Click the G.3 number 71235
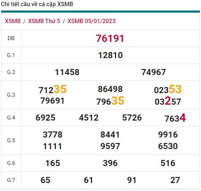The height and width of the screenshot is (191, 201). pos(52,89)
